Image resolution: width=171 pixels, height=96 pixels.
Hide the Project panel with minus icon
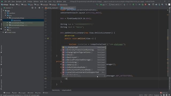42,8
